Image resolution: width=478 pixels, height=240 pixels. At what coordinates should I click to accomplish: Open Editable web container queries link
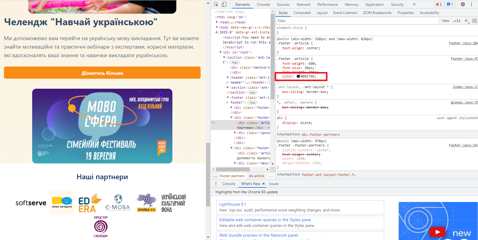(x=265, y=220)
